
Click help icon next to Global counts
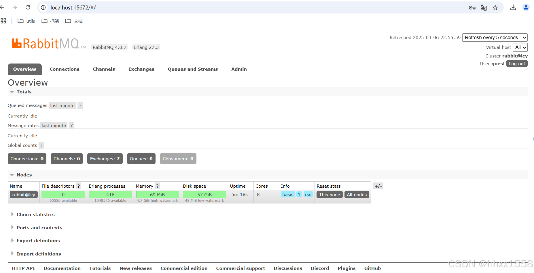point(41,145)
